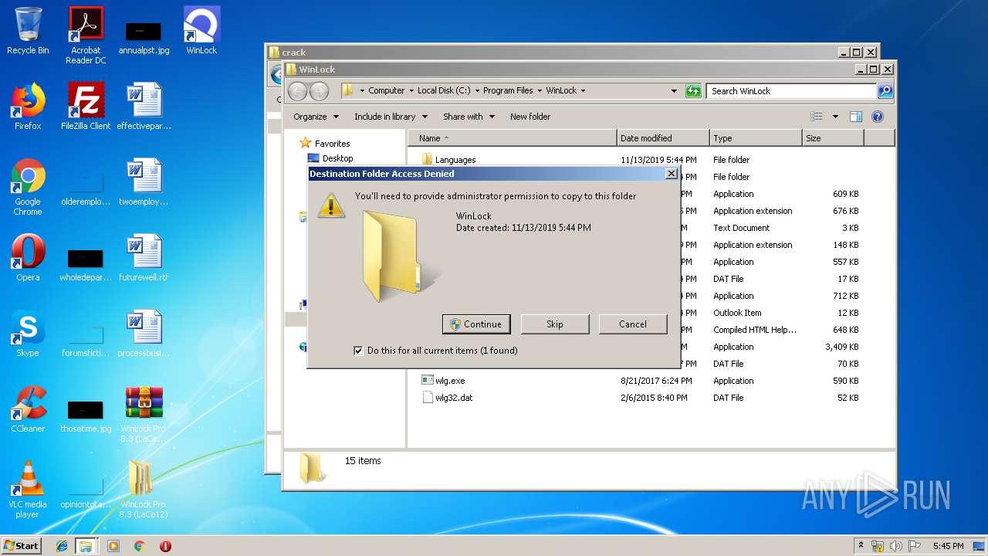This screenshot has height=556, width=988.
Task: Select Desktop under Favorites
Action: (337, 158)
